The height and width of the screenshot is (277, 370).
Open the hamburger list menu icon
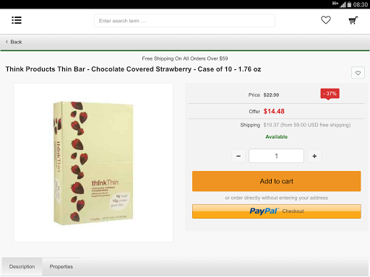point(17,20)
